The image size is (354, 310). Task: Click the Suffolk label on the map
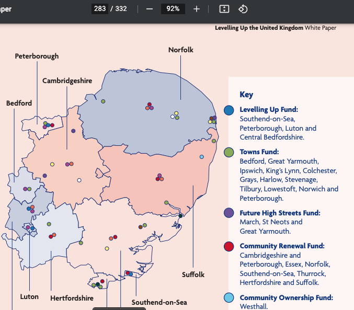tap(193, 274)
